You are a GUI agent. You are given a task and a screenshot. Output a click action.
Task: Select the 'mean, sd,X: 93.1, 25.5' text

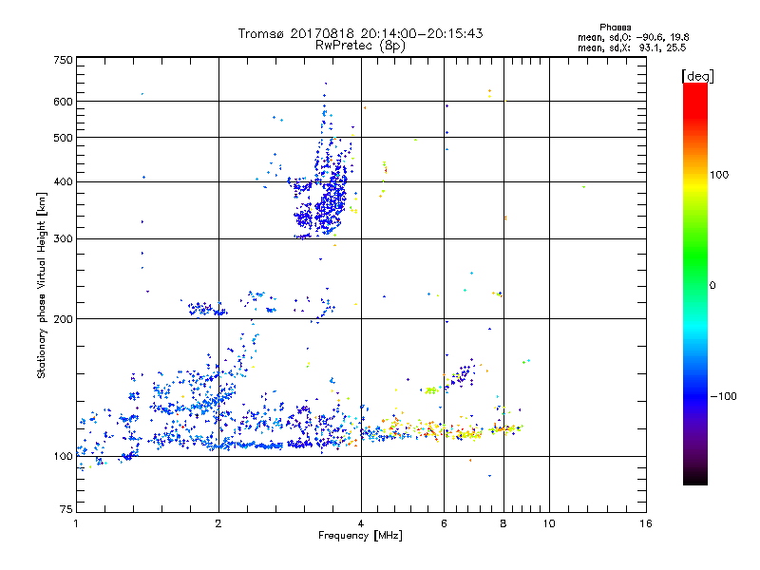click(632, 47)
